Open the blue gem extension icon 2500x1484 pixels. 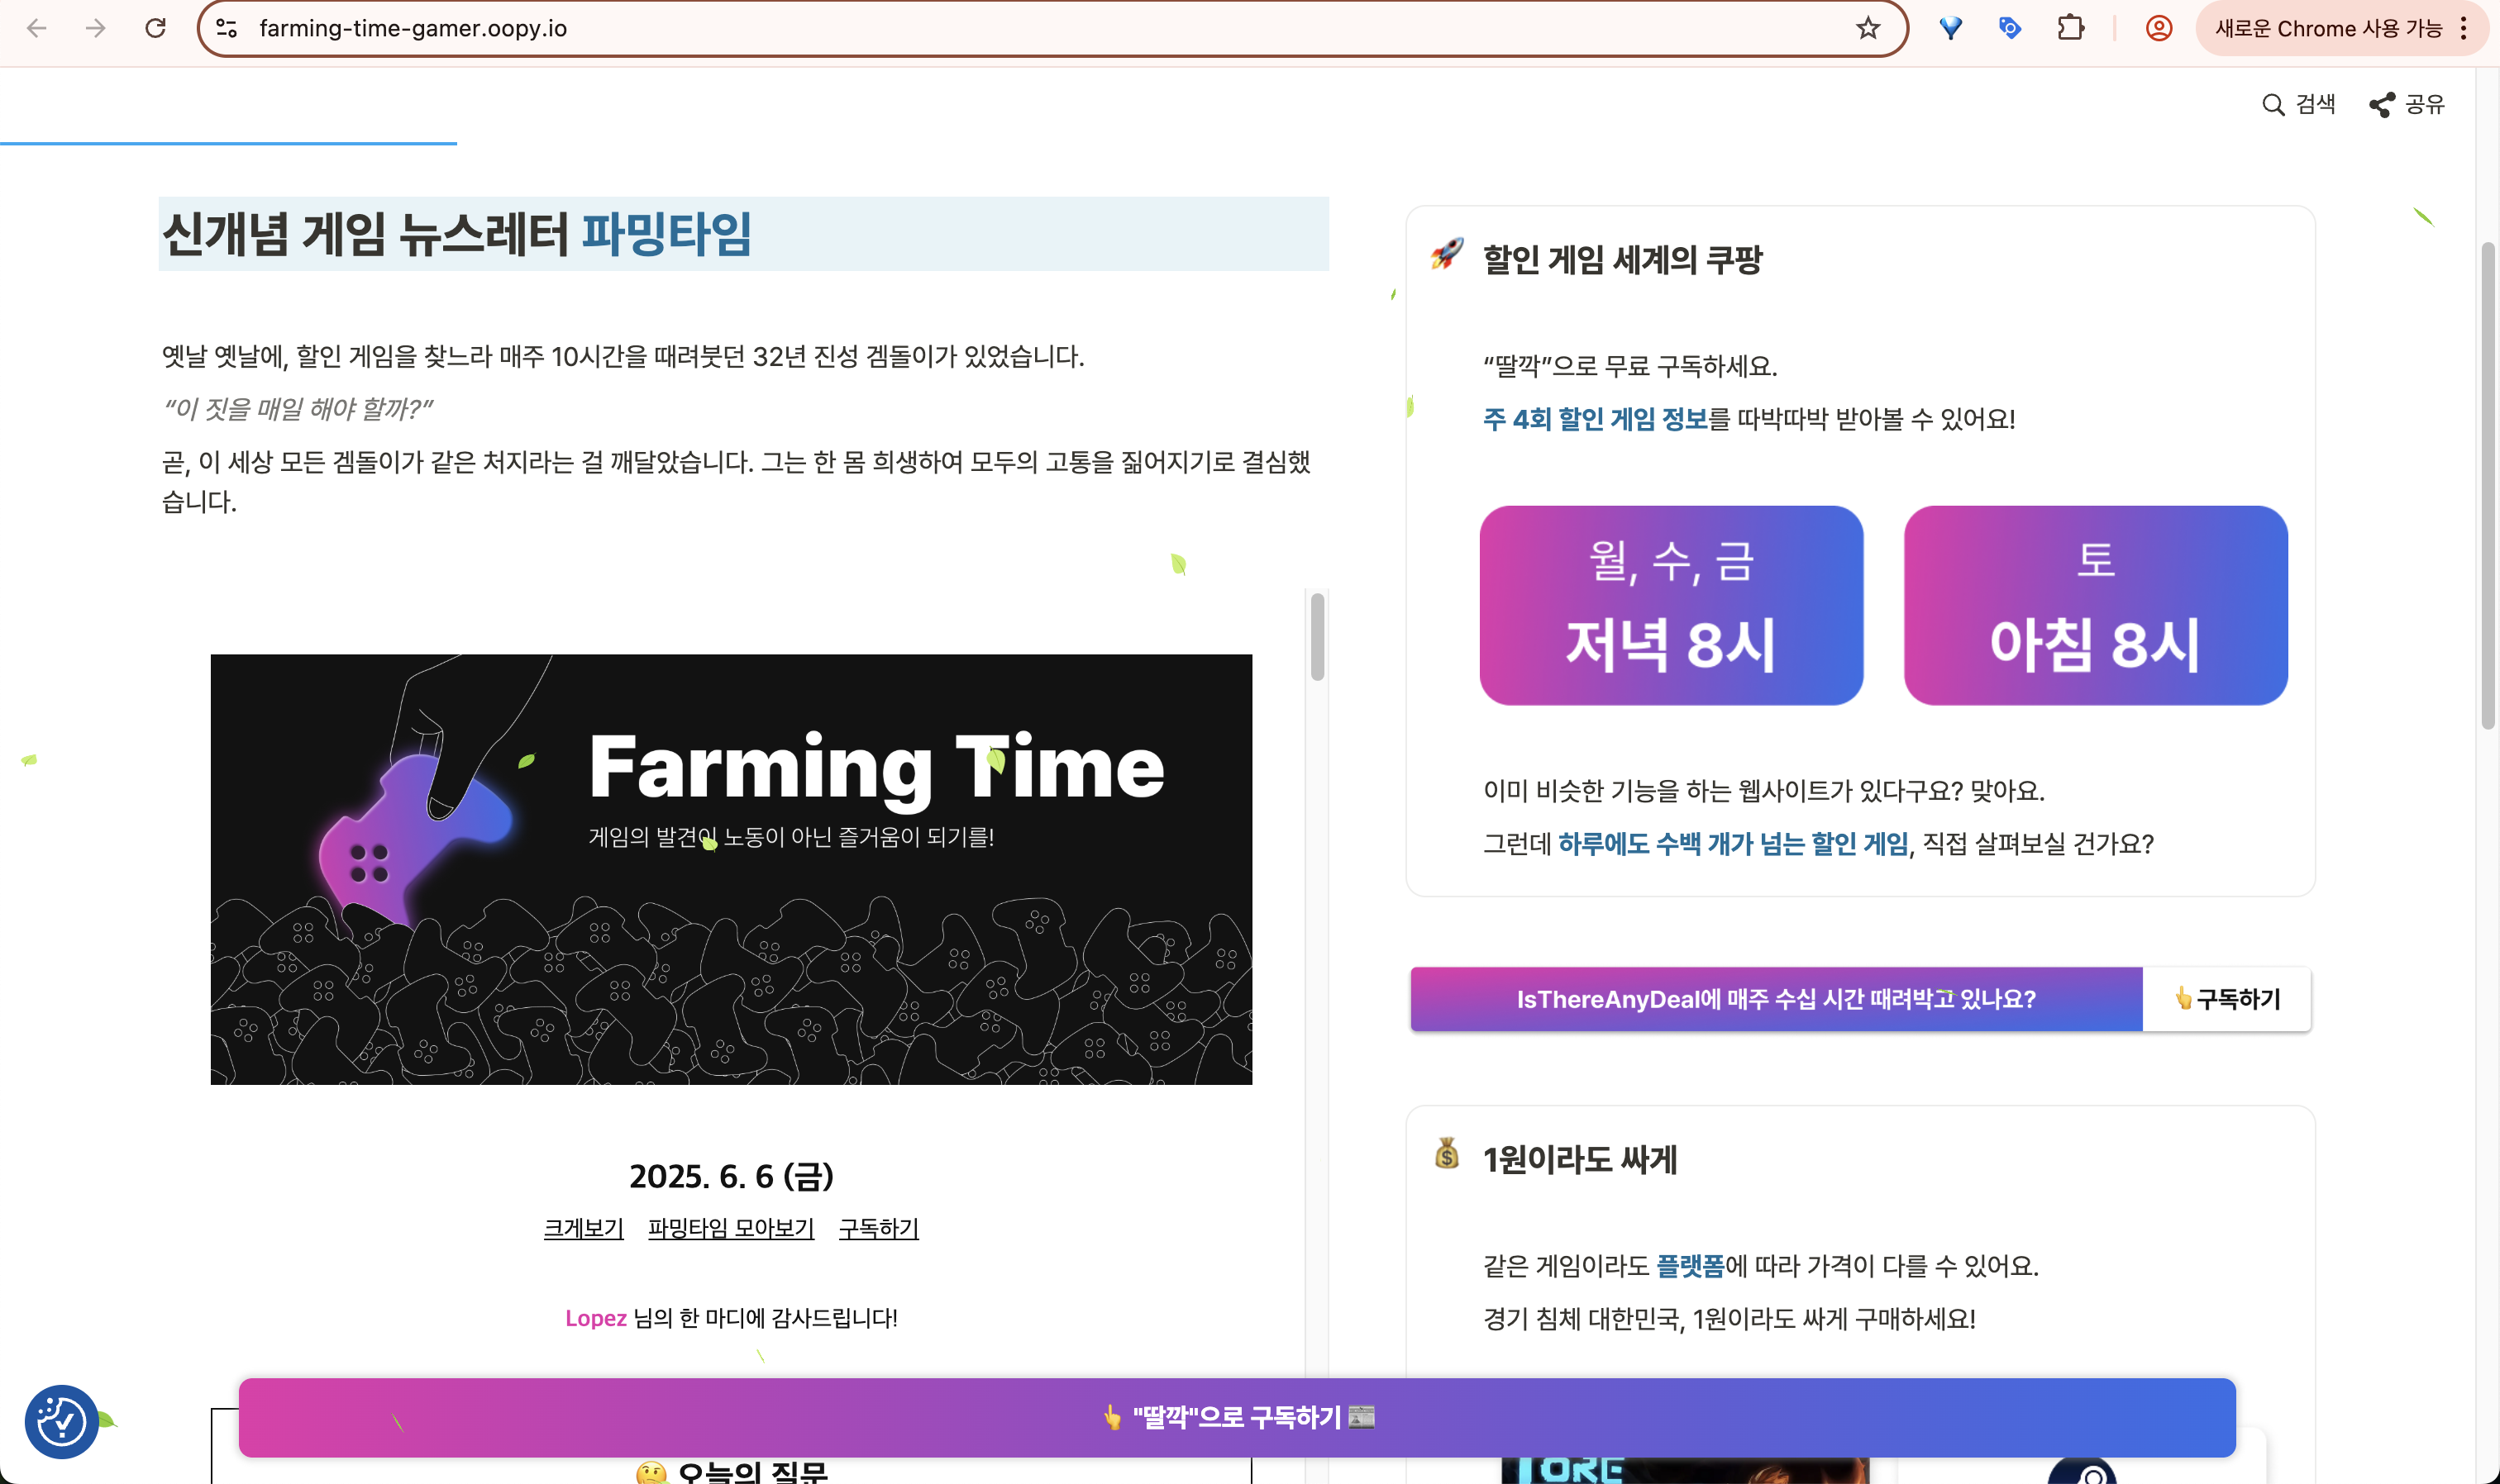1949,28
